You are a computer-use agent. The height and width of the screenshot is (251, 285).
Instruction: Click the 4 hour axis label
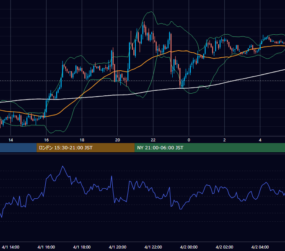(260, 140)
